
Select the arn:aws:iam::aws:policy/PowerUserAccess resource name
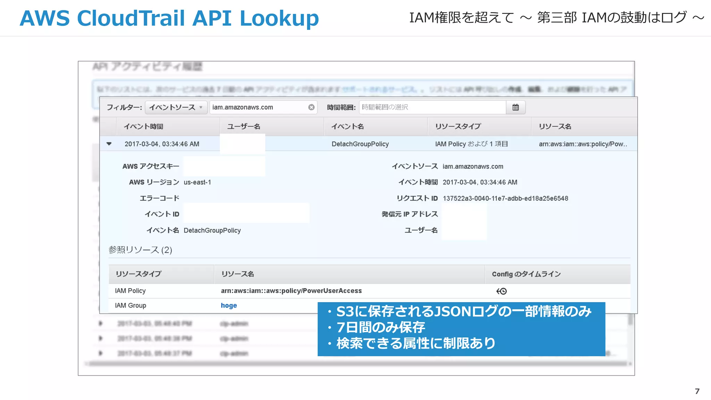291,291
